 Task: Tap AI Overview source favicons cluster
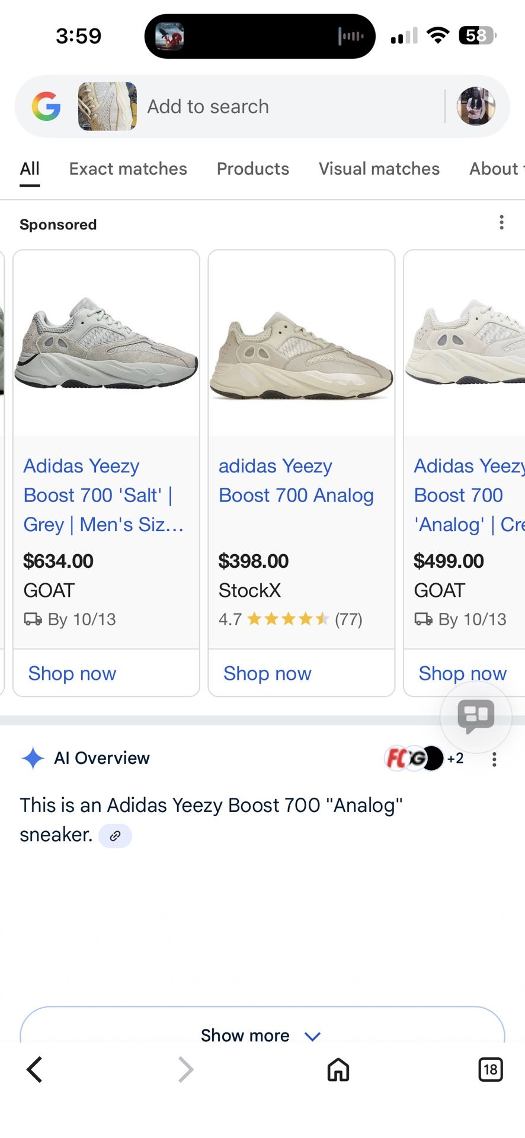422,758
